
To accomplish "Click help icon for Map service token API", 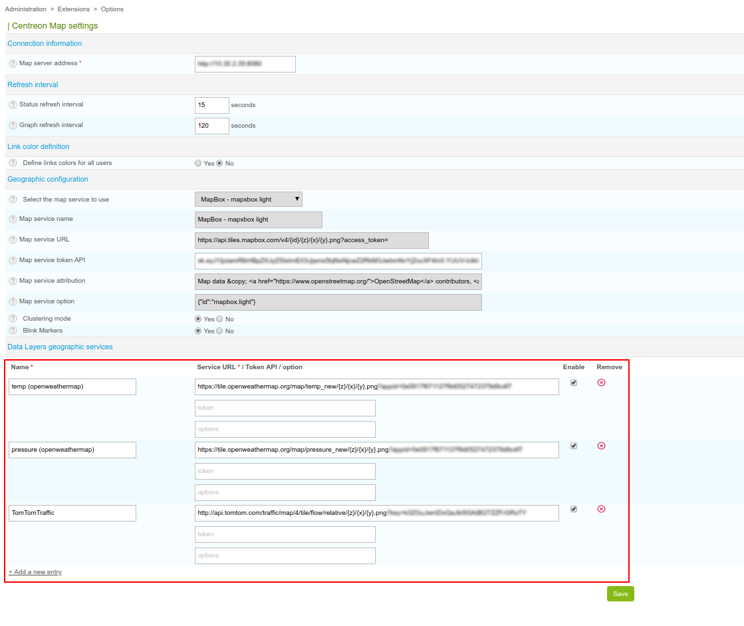I will tap(13, 261).
